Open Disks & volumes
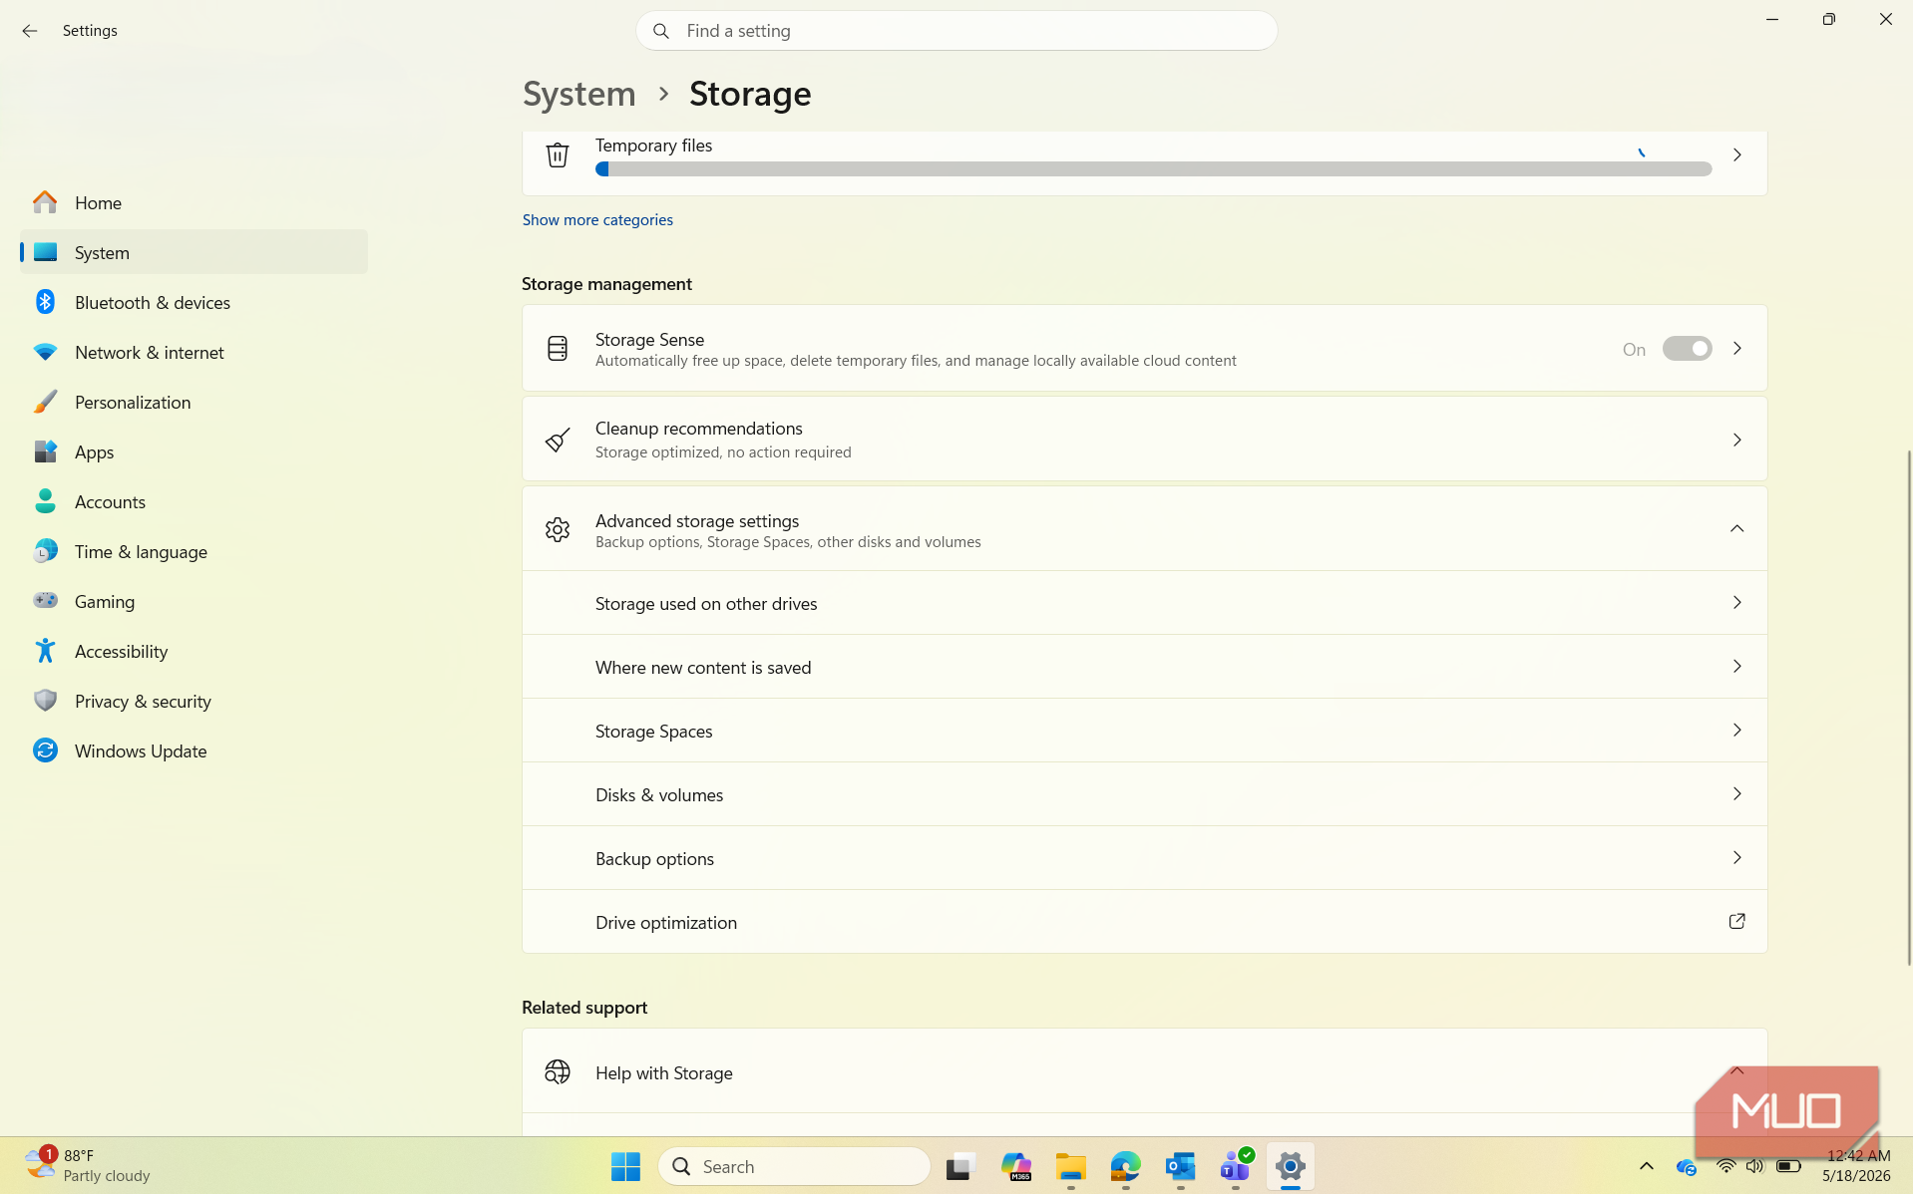 (x=1144, y=794)
